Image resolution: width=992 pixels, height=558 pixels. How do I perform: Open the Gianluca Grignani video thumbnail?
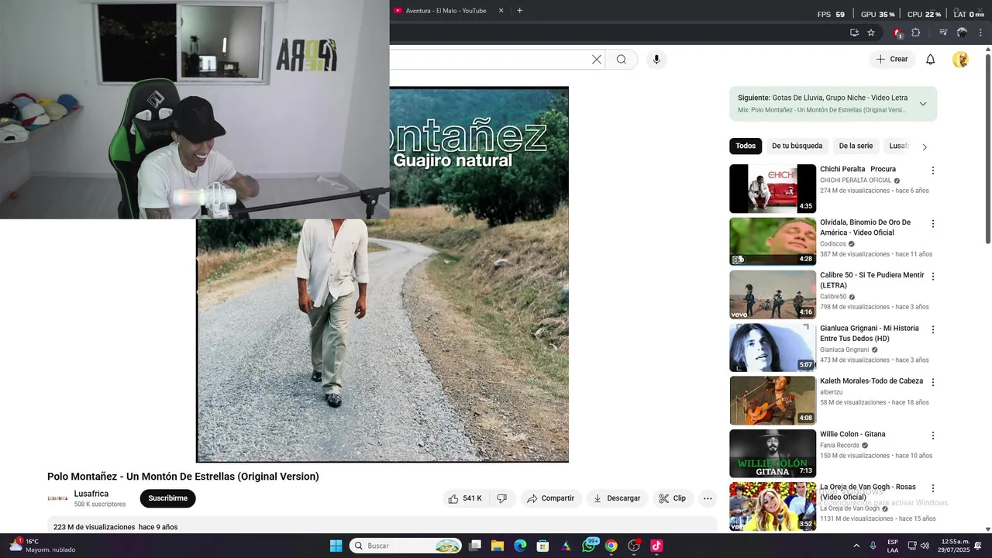pos(773,347)
